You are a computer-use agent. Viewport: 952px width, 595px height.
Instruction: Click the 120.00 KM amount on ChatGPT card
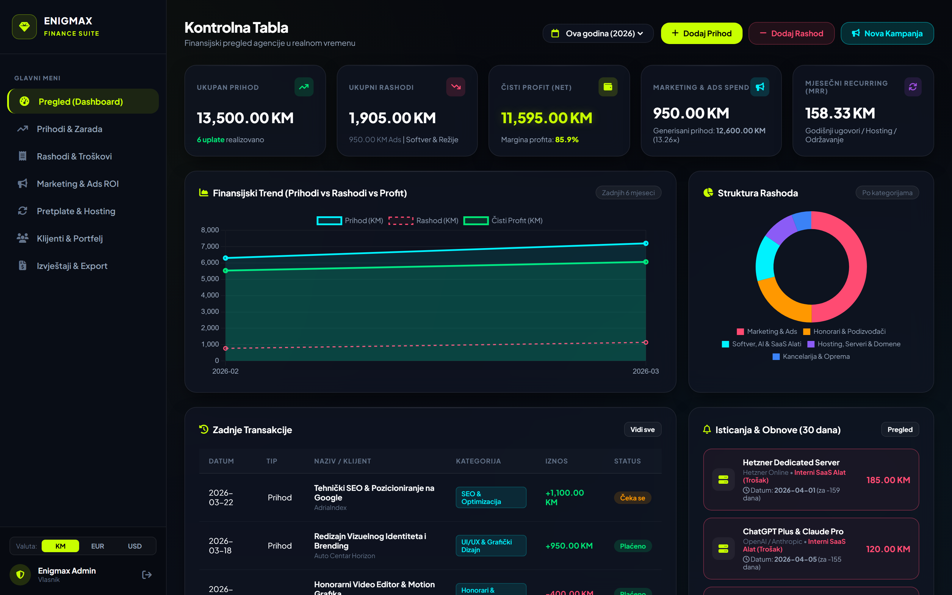pyautogui.click(x=888, y=549)
